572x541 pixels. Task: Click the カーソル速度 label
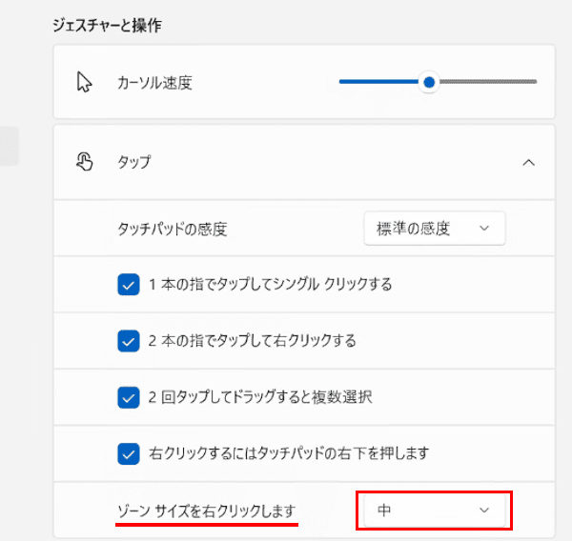click(x=154, y=83)
